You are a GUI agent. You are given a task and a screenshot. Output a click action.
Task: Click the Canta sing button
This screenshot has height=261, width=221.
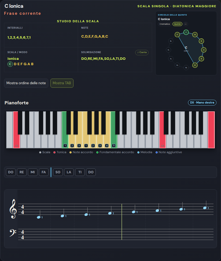[x=142, y=52]
